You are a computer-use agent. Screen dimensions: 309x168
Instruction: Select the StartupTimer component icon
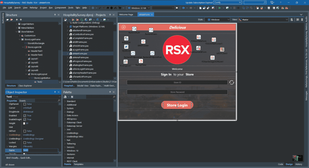141,61
